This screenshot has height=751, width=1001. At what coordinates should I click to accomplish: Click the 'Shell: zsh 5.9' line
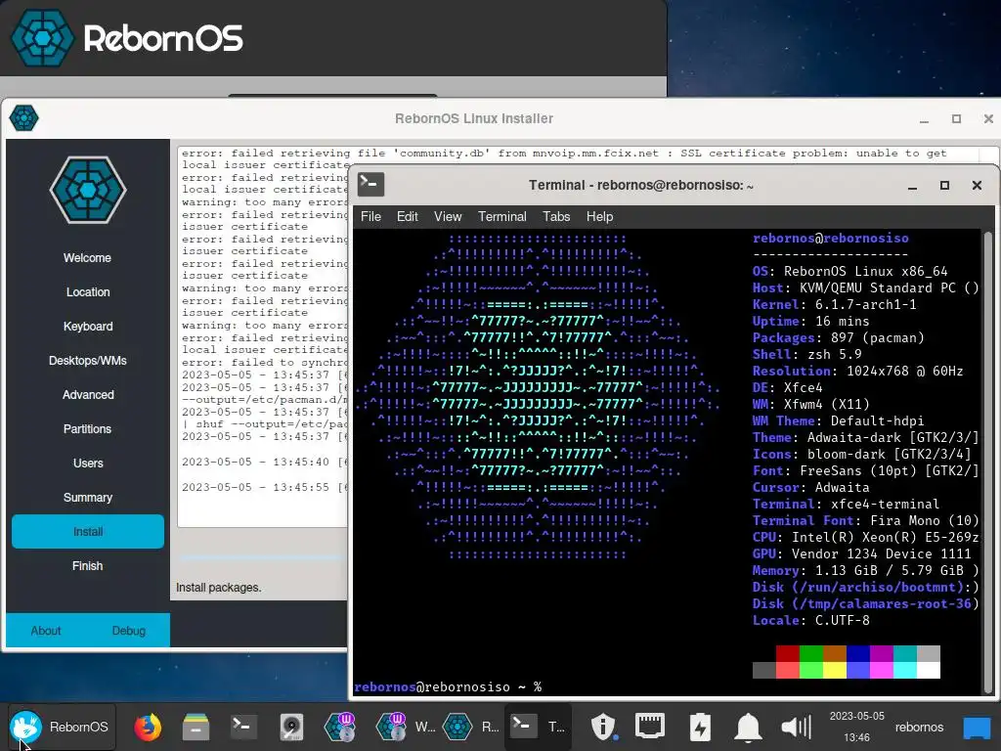tap(806, 354)
